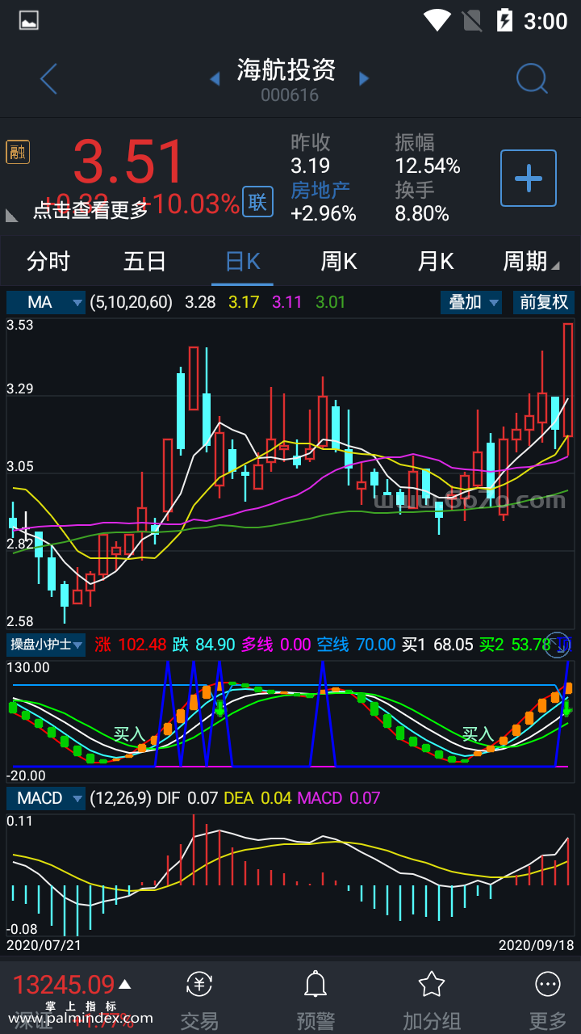Tap the 空线 70.00 indicator value
Screen dimensions: 581x1034
click(x=356, y=645)
